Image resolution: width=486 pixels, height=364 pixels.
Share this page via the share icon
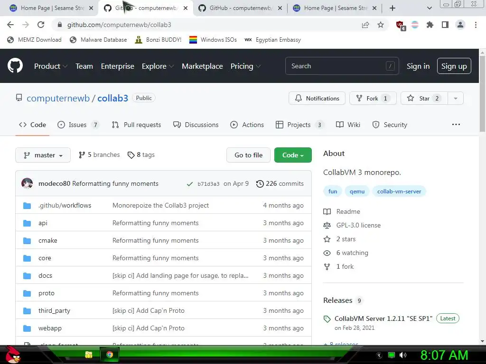pyautogui.click(x=365, y=25)
